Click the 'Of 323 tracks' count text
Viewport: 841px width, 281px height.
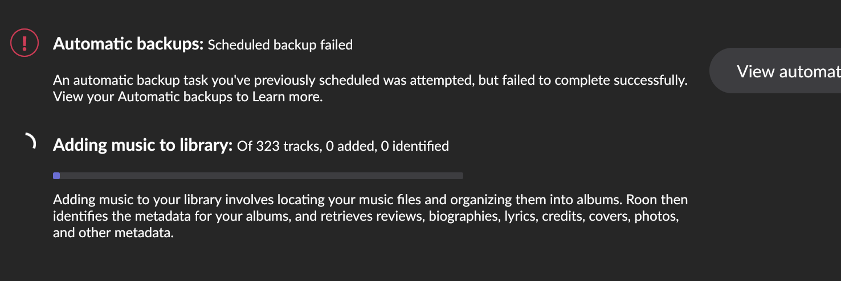point(279,146)
